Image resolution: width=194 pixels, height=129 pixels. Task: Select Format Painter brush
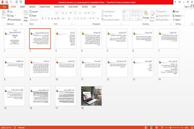pos(14,20)
